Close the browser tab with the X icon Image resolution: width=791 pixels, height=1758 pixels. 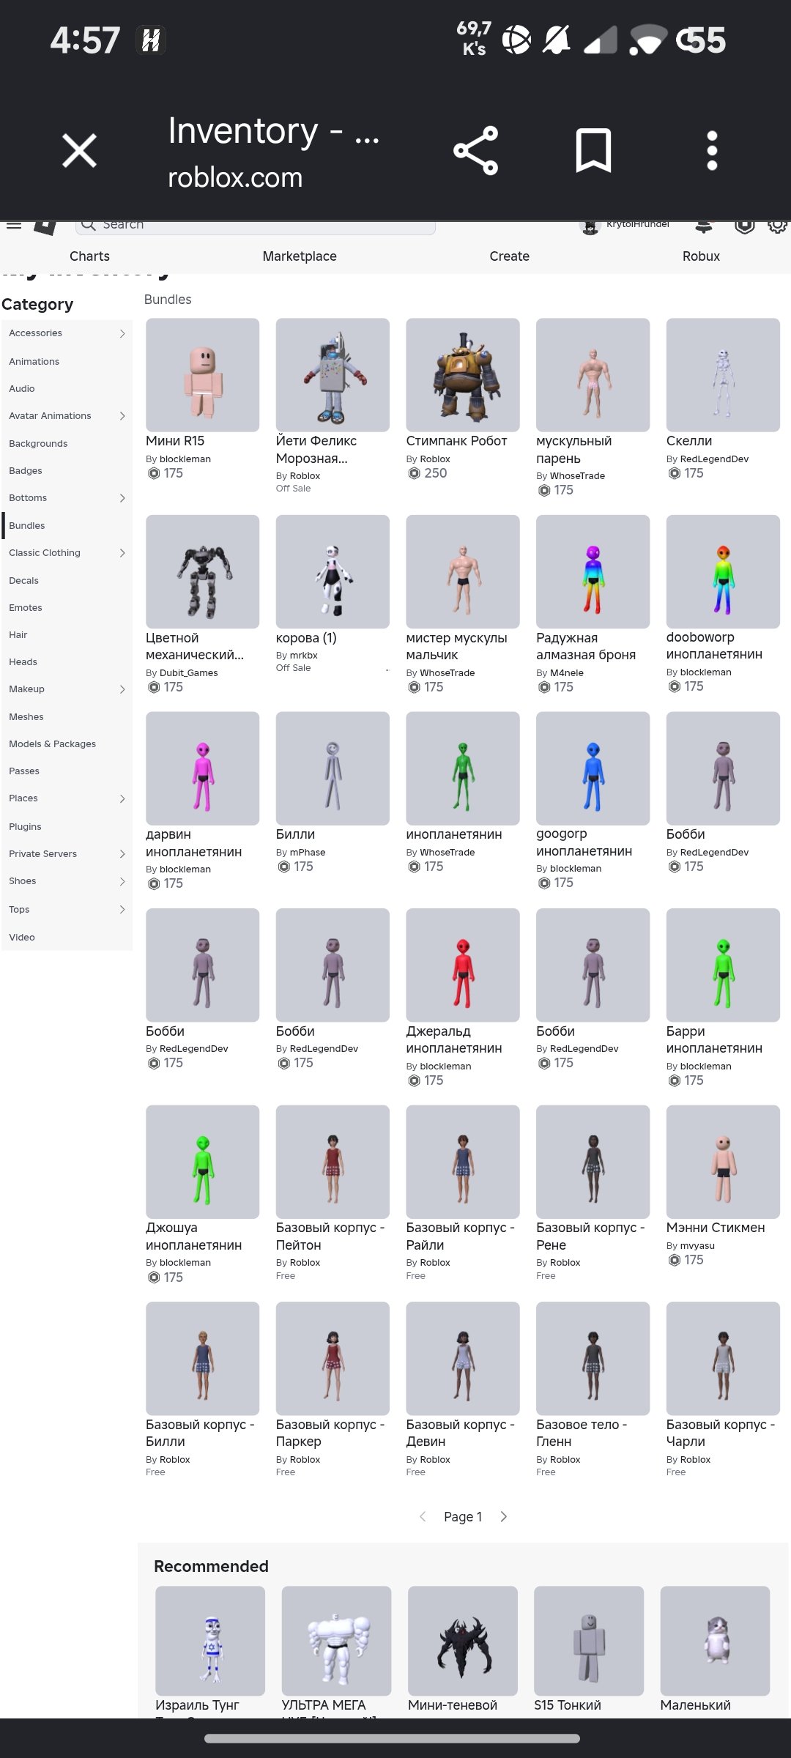click(79, 151)
